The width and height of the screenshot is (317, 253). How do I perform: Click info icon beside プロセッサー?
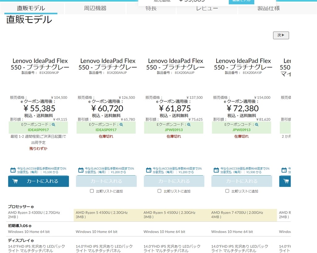pyautogui.click(x=32, y=207)
